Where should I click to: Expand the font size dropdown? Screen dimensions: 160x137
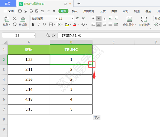(72, 19)
